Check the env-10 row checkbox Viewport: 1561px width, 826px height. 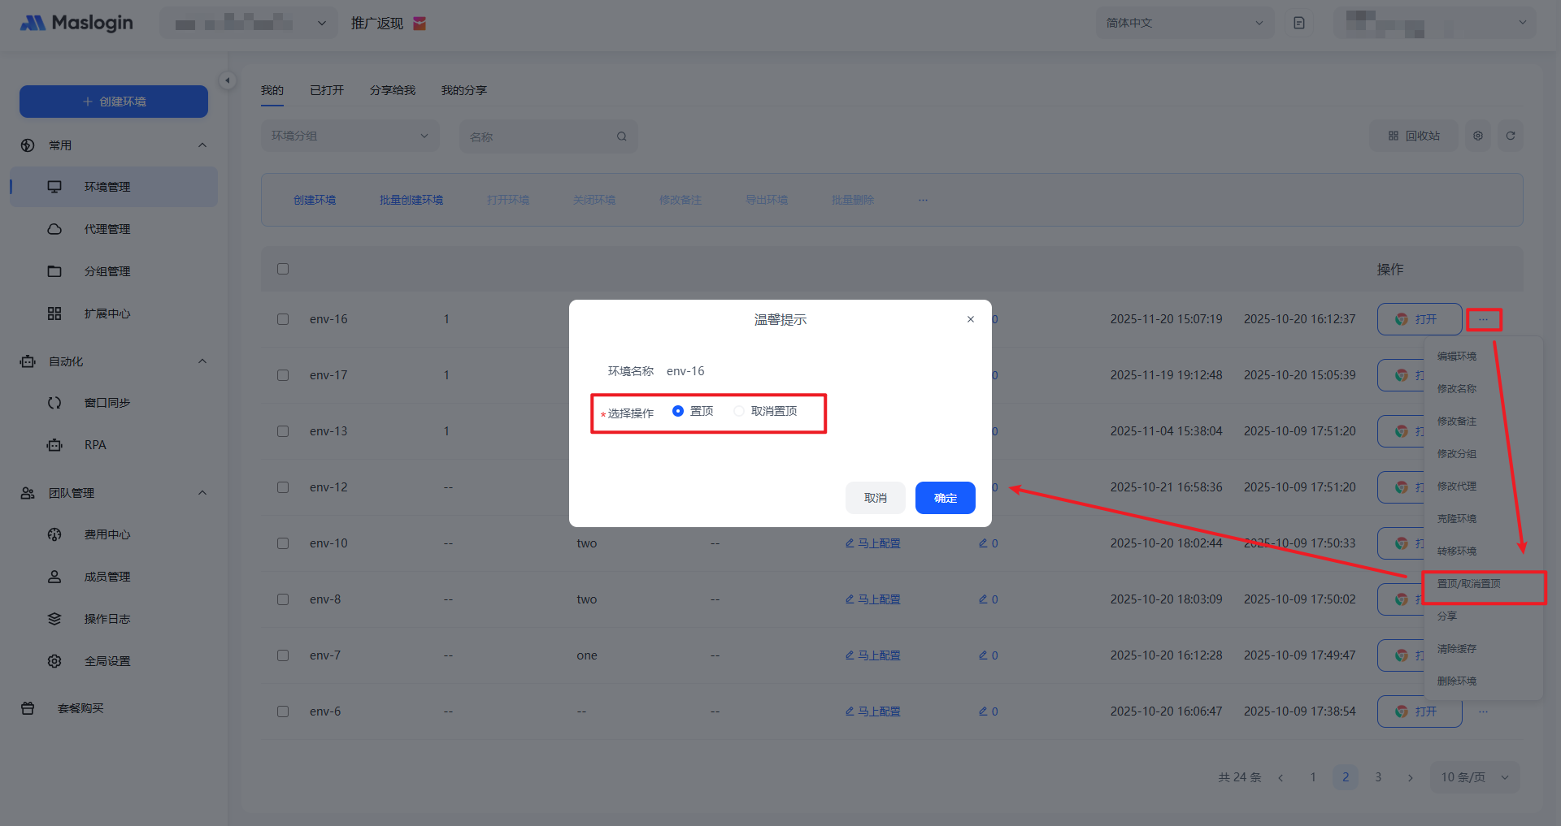tap(283, 543)
